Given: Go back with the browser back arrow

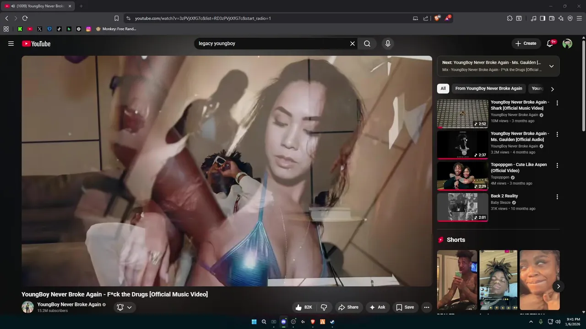Looking at the screenshot, I should (7, 18).
